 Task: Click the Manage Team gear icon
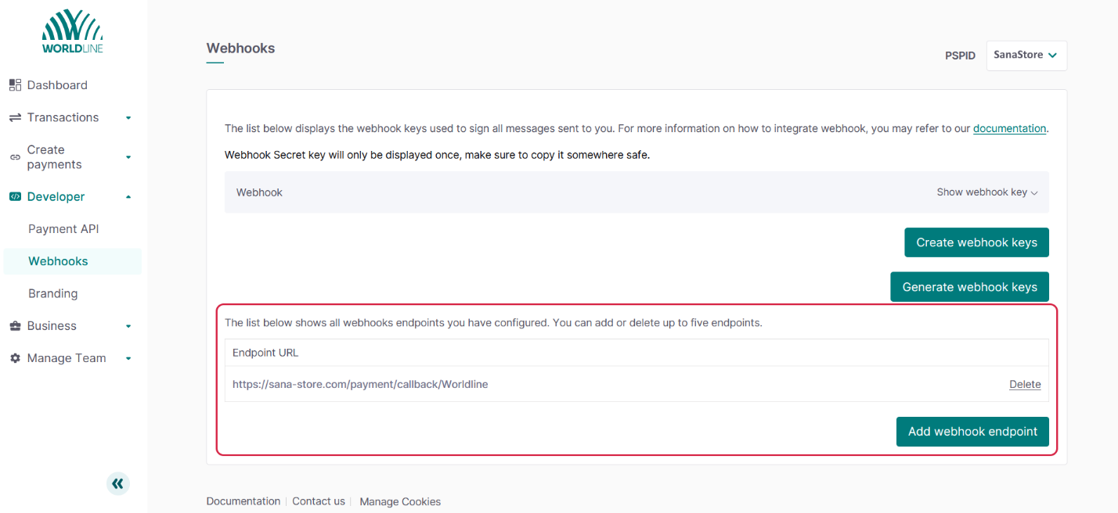click(15, 358)
